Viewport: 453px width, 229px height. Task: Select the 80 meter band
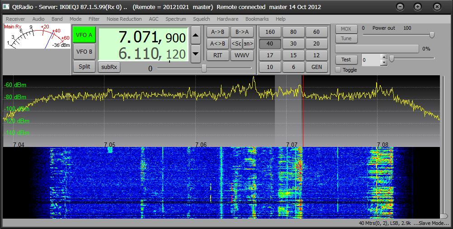(x=293, y=32)
